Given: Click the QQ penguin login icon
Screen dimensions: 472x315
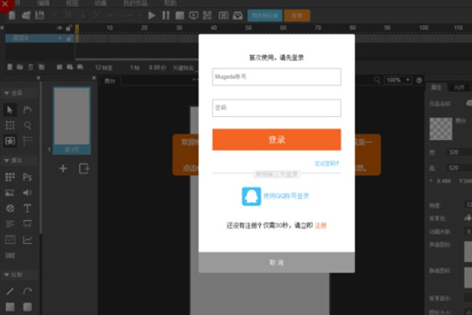Looking at the screenshot, I should (x=251, y=196).
